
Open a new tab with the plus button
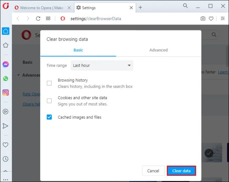coord(140,7)
